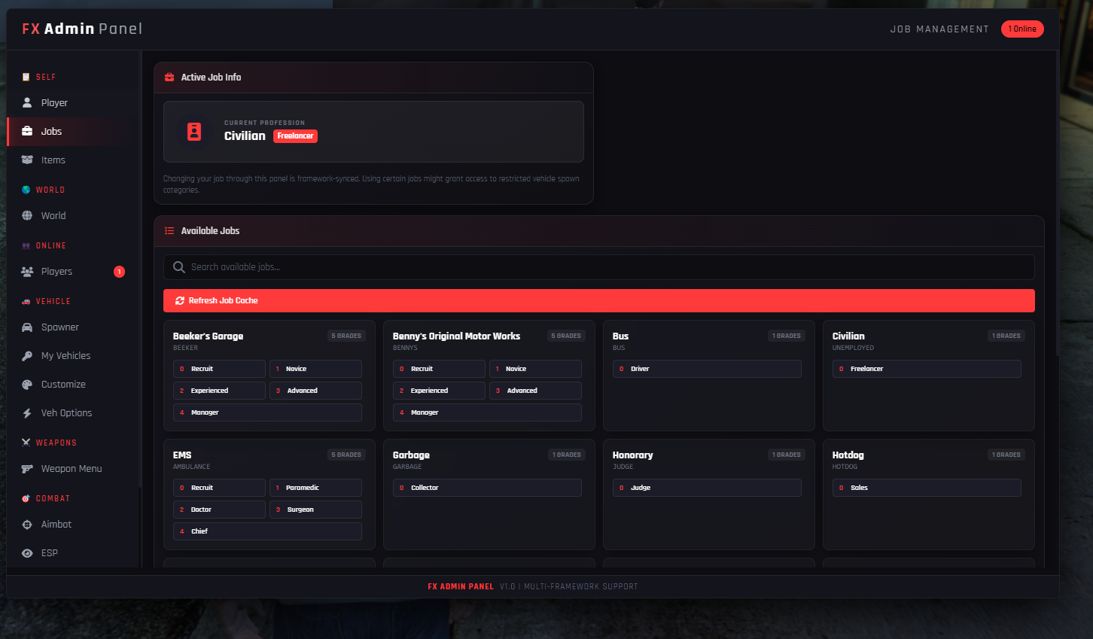The width and height of the screenshot is (1093, 639).
Task: Select Beeker's Garage Recruit grade
Action: point(219,369)
